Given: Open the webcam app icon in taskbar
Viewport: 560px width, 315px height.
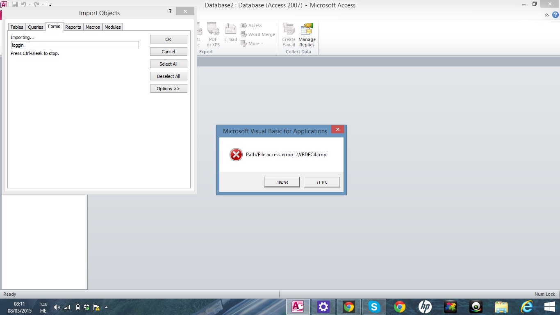Looking at the screenshot, I should coord(476,307).
